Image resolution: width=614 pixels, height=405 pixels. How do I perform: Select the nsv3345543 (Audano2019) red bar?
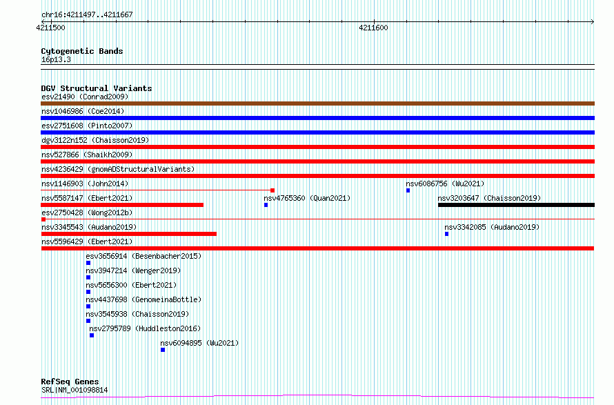pos(128,234)
